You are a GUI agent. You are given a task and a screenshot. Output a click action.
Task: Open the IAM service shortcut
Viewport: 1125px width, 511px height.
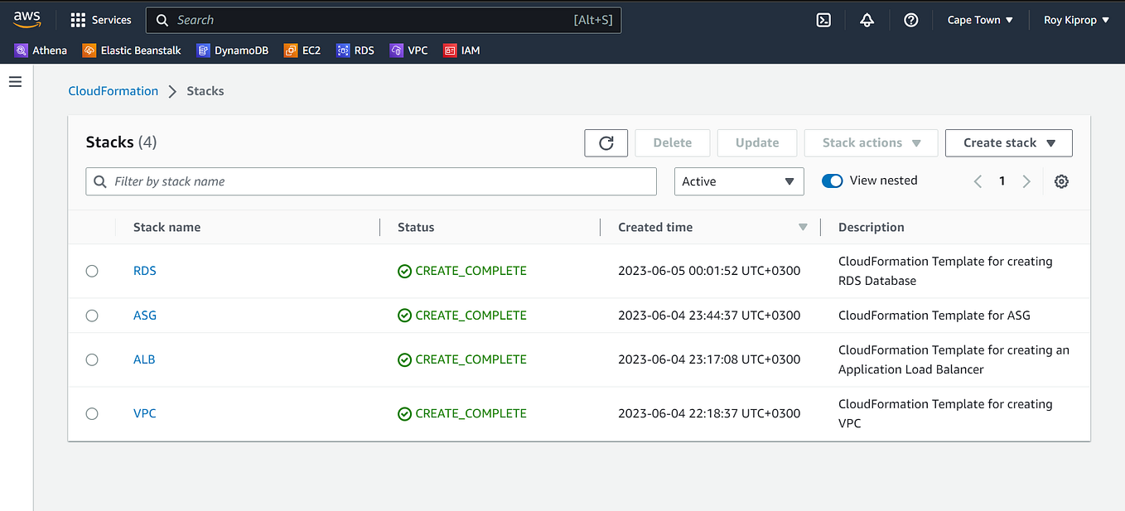point(461,50)
